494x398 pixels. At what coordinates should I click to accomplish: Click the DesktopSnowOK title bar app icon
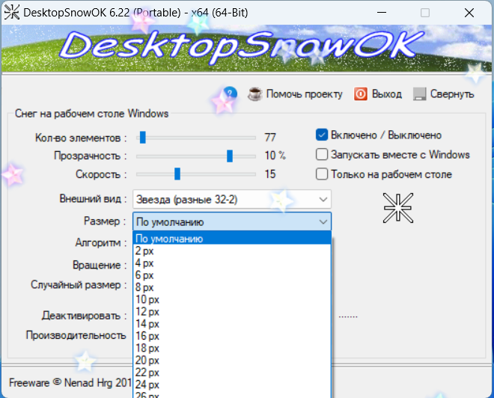(12, 13)
